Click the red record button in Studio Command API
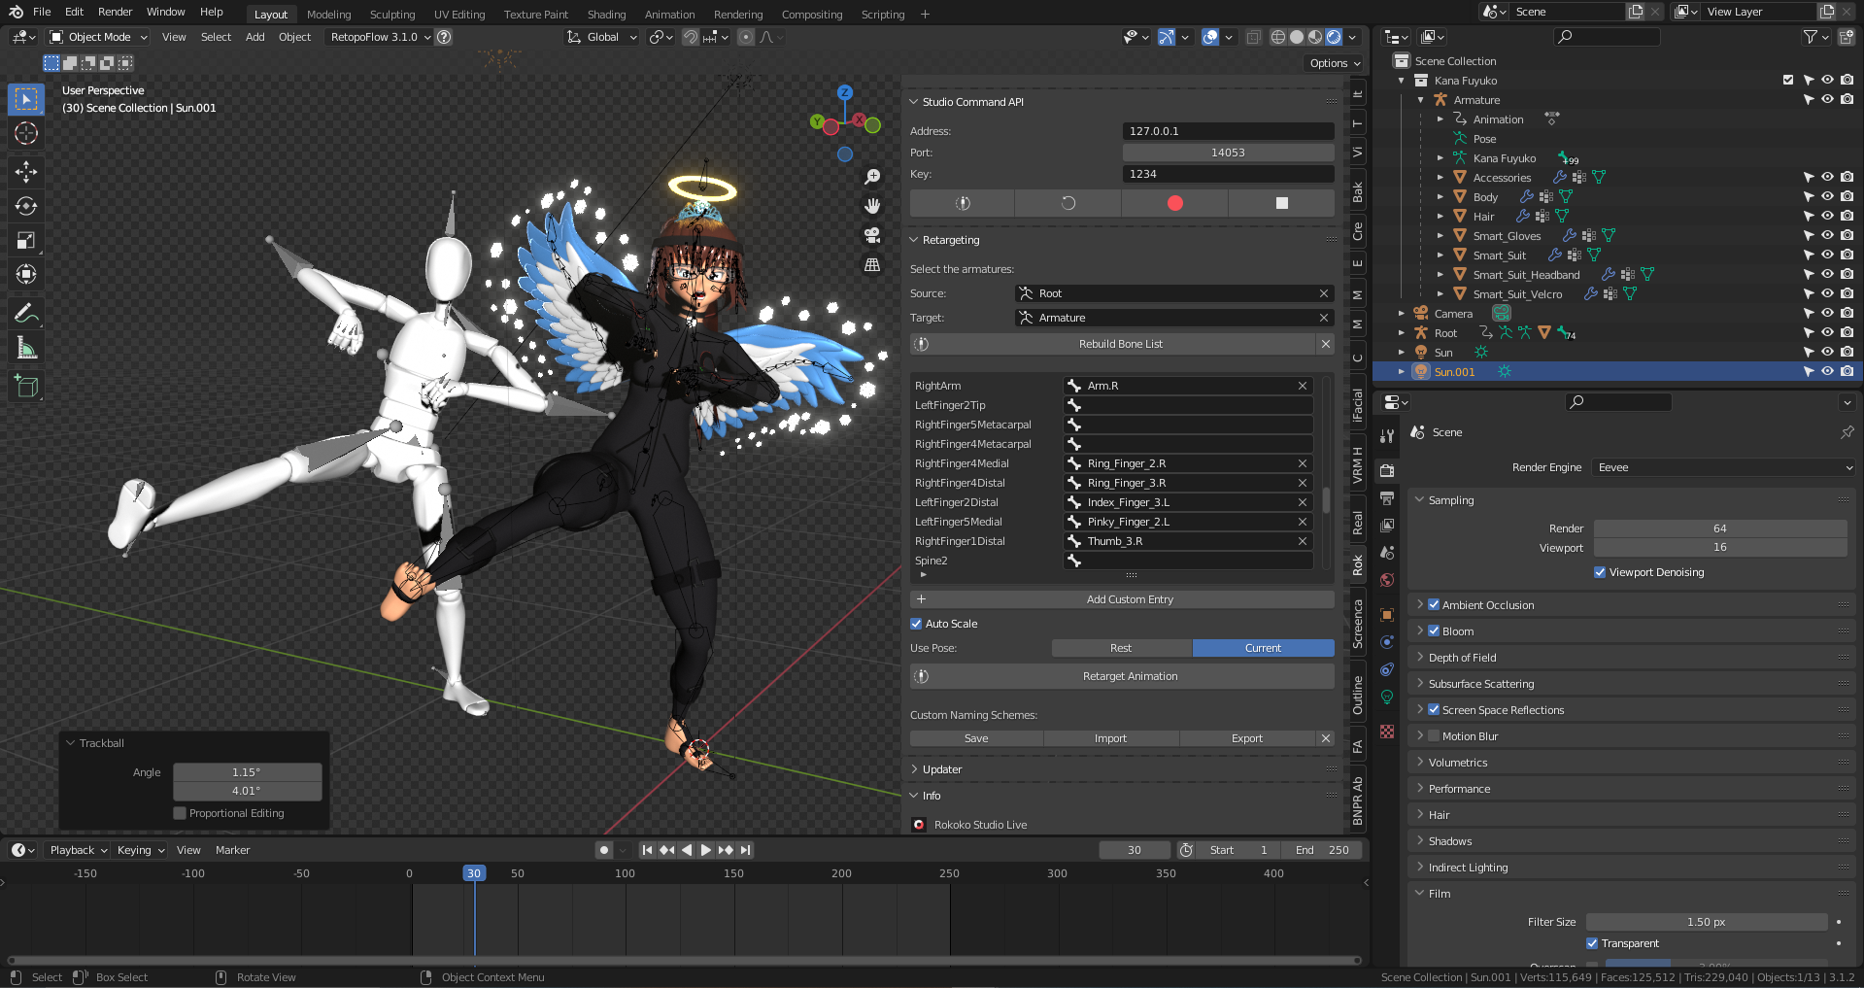Viewport: 1864px width, 988px height. click(1174, 203)
